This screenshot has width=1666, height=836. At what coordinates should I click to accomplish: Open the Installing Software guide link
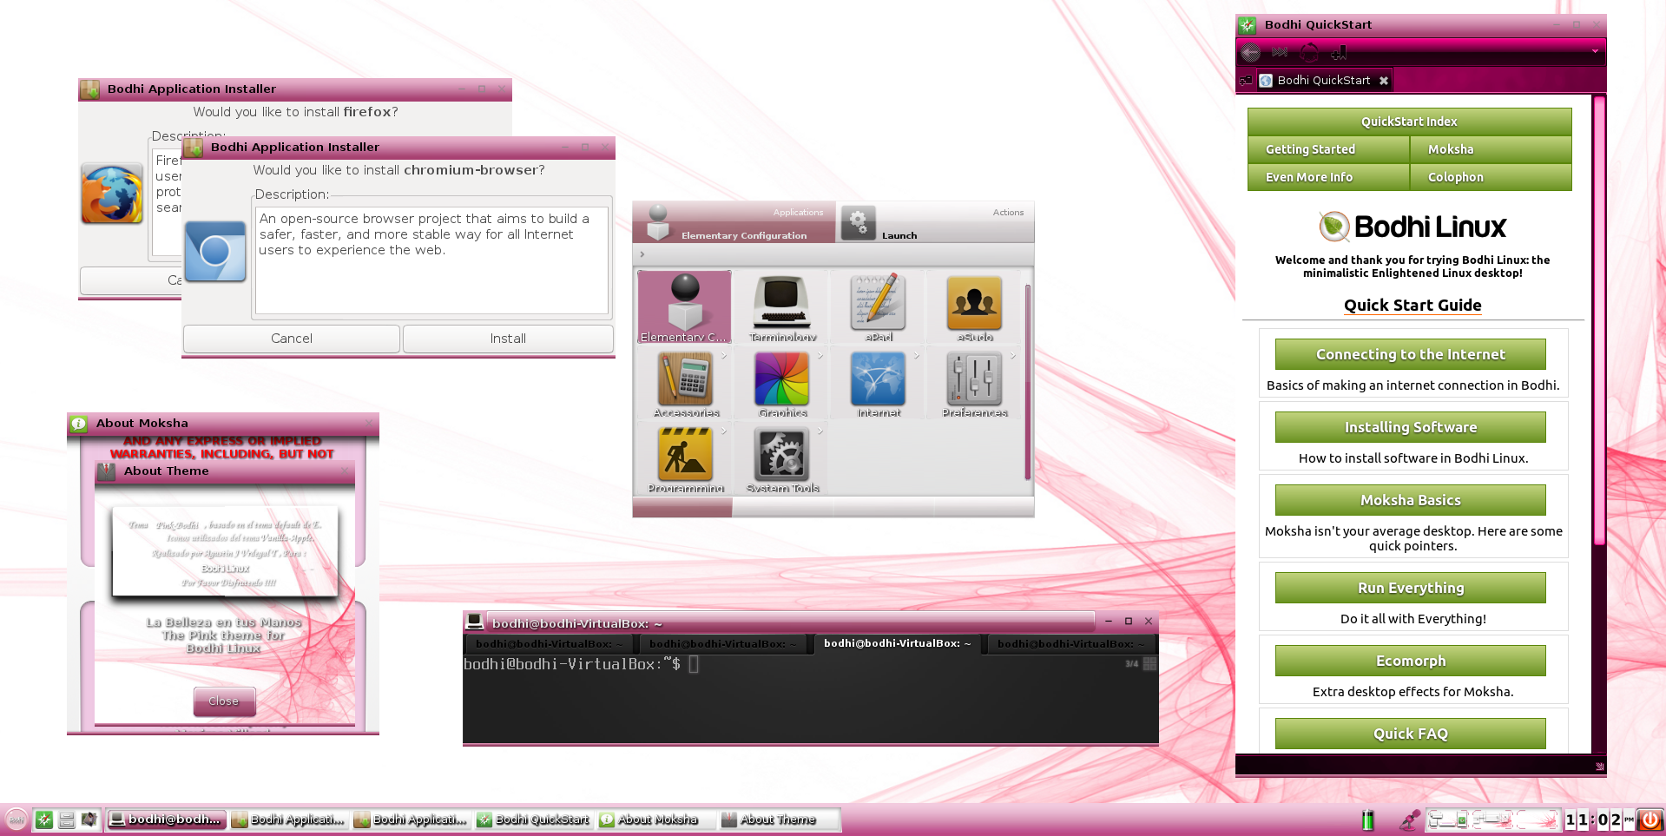coord(1410,427)
